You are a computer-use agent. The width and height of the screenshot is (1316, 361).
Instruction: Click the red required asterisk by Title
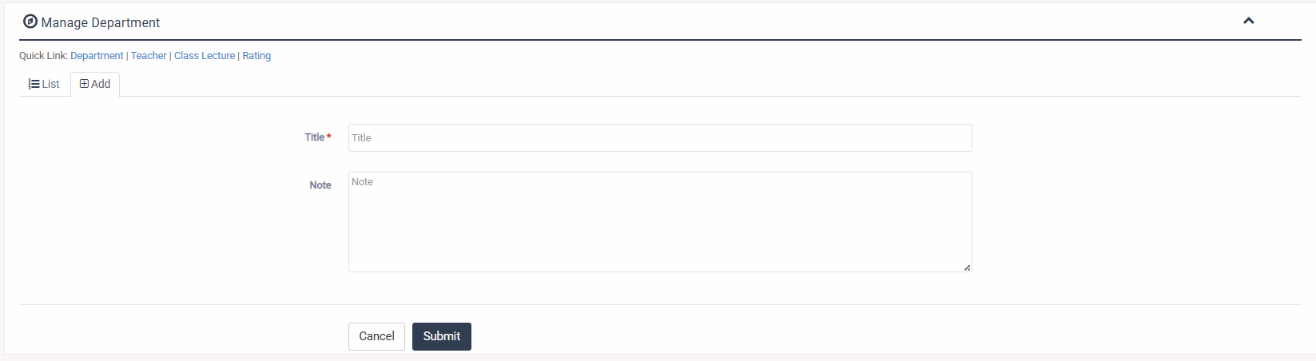tap(329, 137)
